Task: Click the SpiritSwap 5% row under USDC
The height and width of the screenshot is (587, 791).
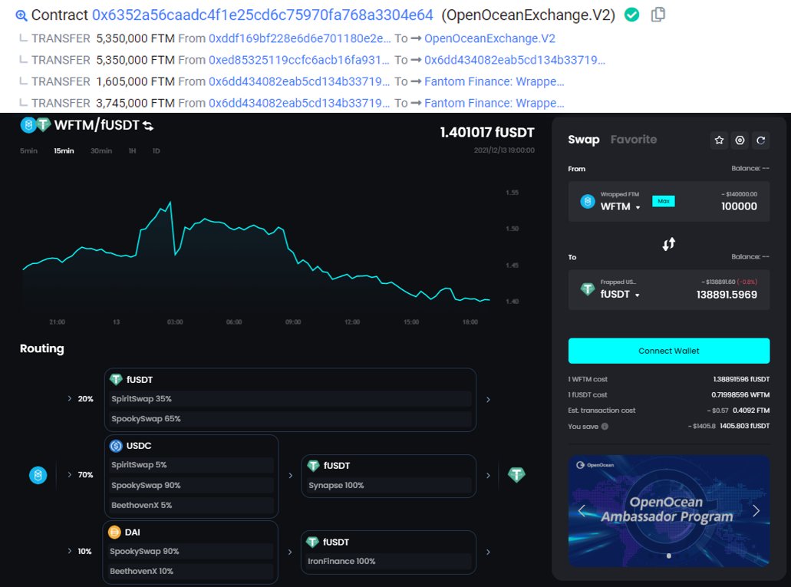Action: [x=191, y=465]
